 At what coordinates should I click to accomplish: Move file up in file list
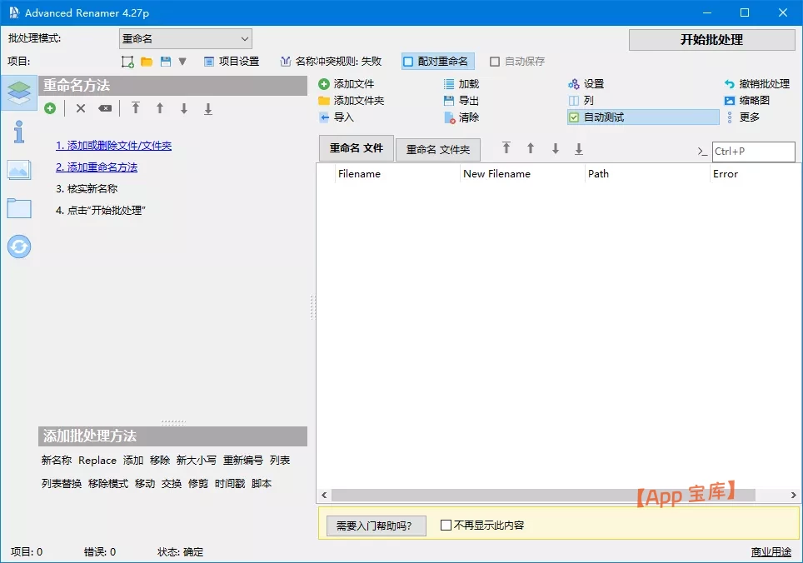[531, 148]
